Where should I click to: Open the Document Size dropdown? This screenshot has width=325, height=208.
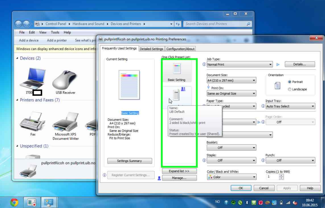pos(231,80)
